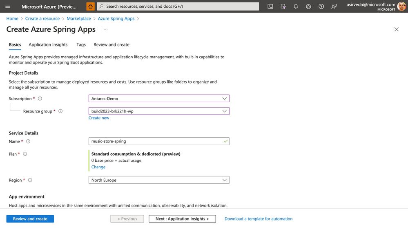Go to Marketplace breadcrumb
408x229 pixels.
[x=79, y=18]
